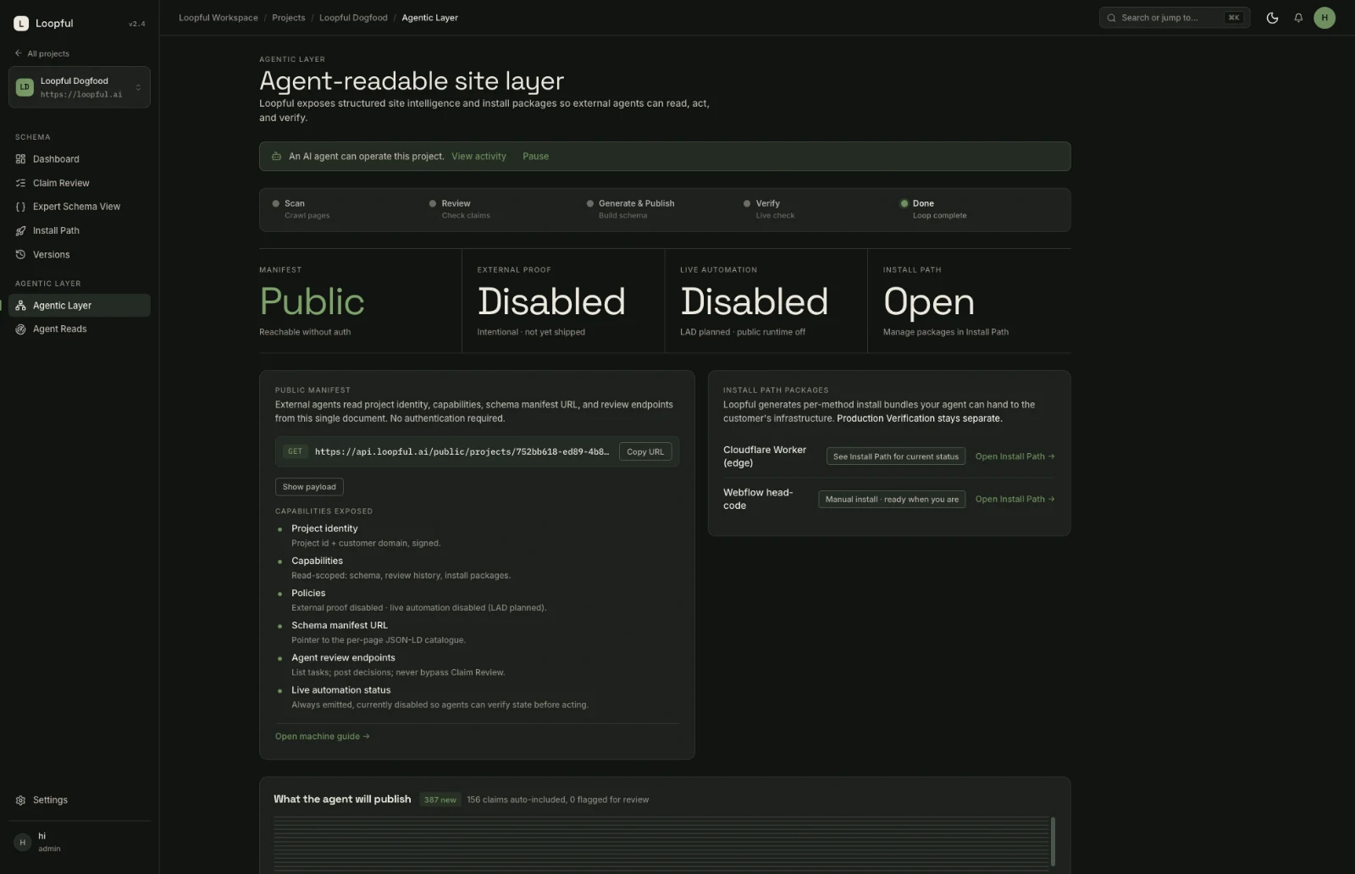Pause the AI agent
The width and height of the screenshot is (1355, 874).
535,157
